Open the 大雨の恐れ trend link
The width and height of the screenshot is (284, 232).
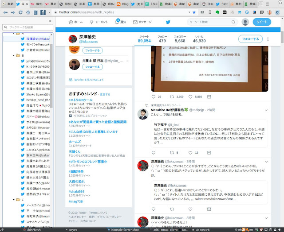pos(77,182)
